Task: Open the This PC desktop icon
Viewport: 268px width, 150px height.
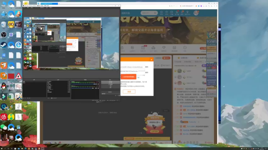Action: click(x=4, y=4)
